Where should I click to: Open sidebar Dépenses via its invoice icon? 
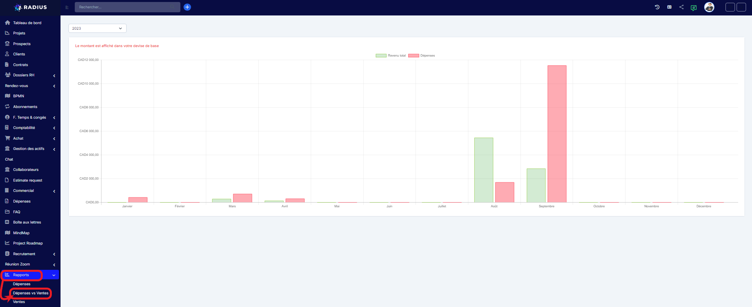tap(7, 201)
